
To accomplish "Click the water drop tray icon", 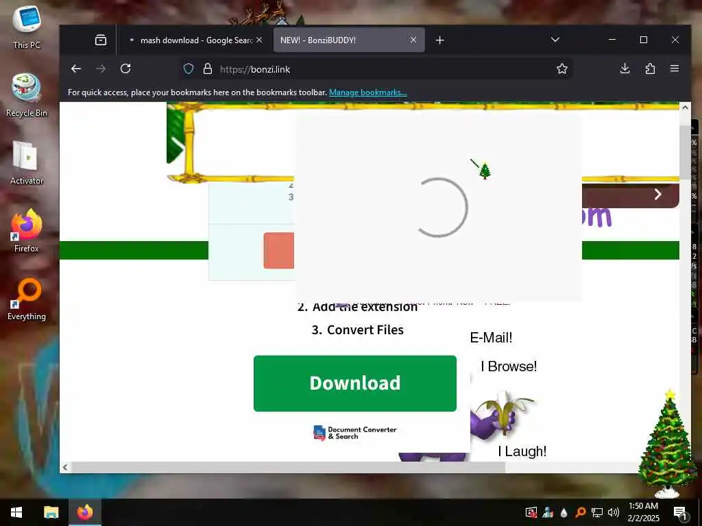I will (564, 512).
